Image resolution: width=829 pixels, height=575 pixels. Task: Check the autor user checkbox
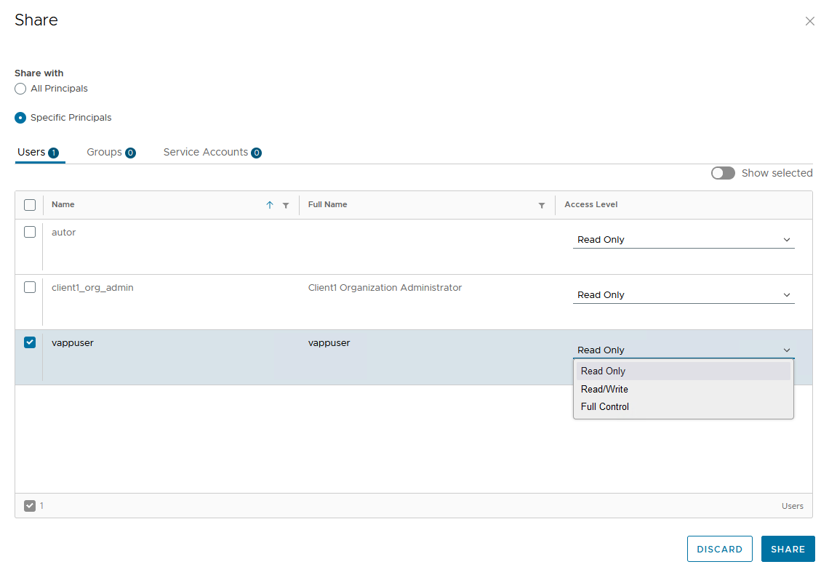[x=30, y=232]
